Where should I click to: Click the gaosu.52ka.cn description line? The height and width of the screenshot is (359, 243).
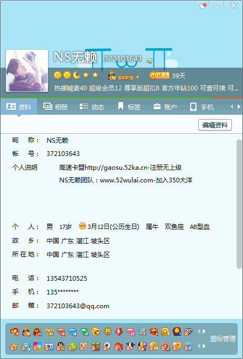pyautogui.click(x=120, y=168)
